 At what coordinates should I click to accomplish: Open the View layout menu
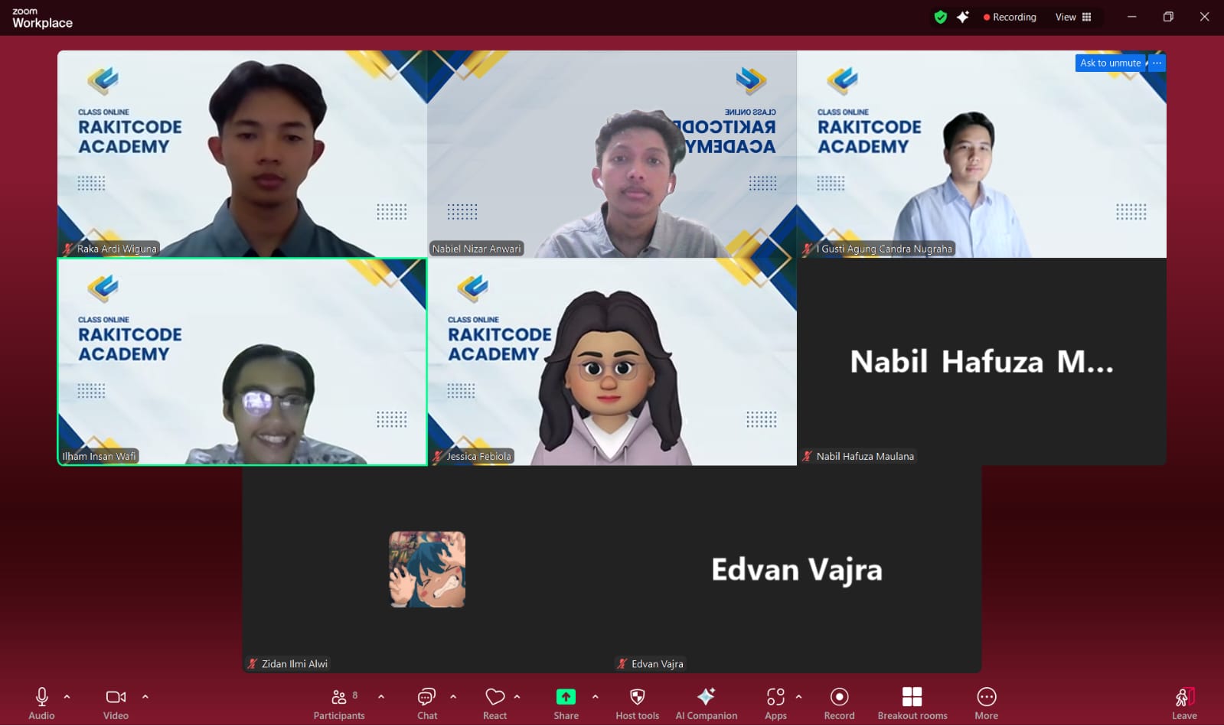pos(1073,17)
